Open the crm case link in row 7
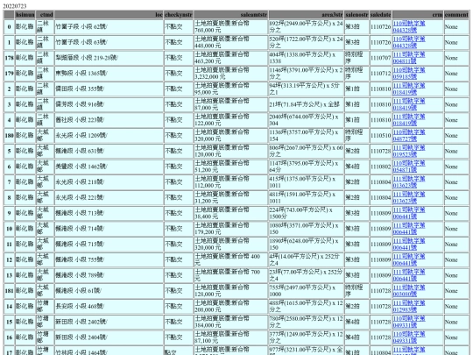Viewport: 473px width, 355px height. coord(409,182)
